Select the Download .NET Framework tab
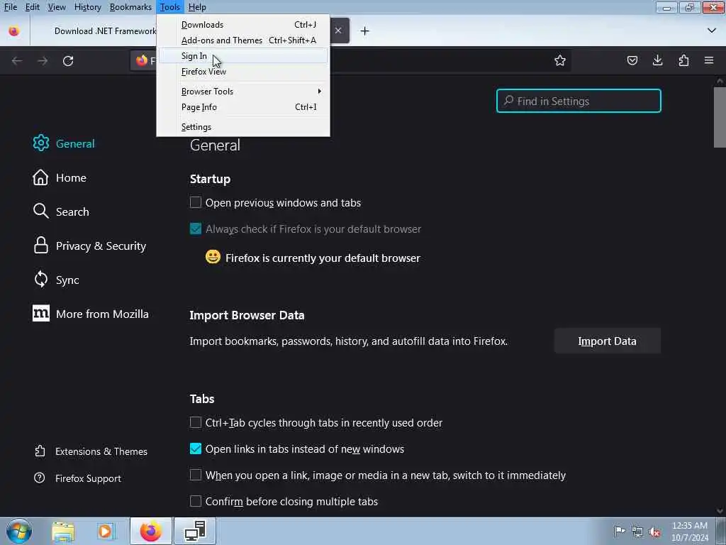Screen dimensions: 726x545 106,31
